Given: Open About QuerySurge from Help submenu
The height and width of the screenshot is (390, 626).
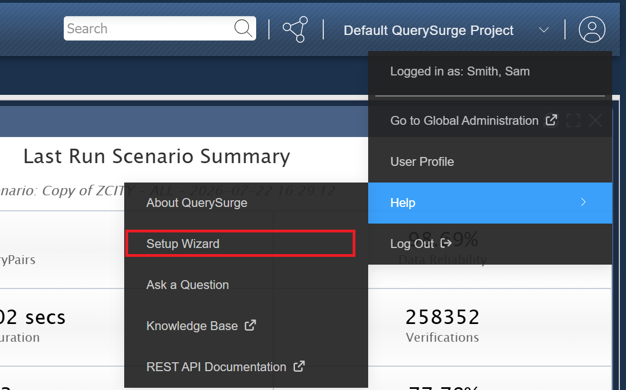Looking at the screenshot, I should [246, 202].
